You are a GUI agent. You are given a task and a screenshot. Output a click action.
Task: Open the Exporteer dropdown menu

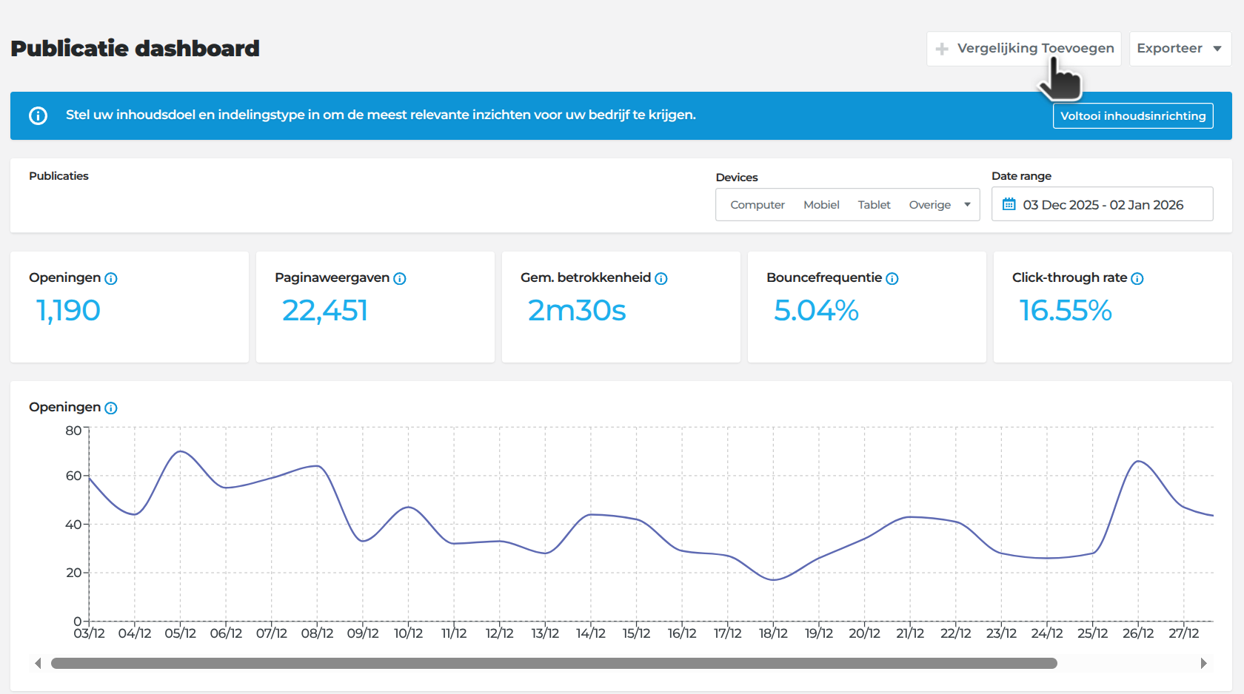(1180, 49)
